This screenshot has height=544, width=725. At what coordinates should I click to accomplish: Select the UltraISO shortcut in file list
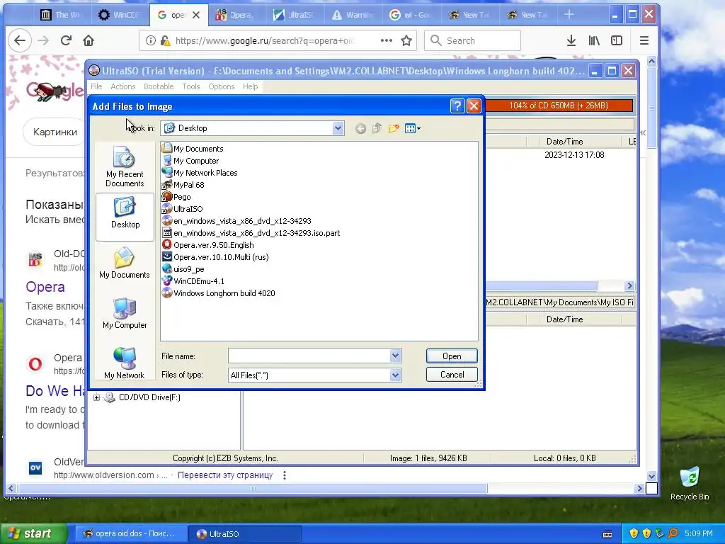click(x=182, y=209)
